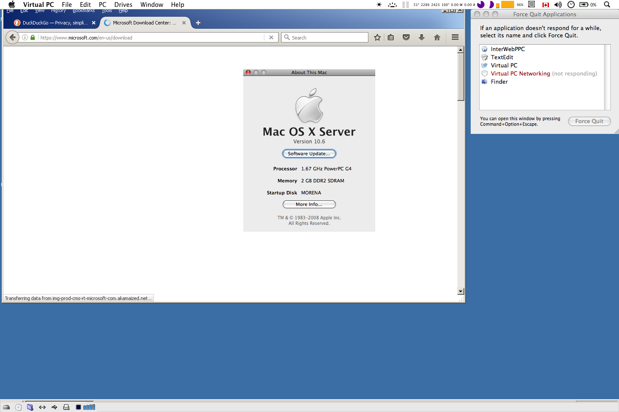Open the Mac File menu
619x412 pixels.
(x=67, y=5)
